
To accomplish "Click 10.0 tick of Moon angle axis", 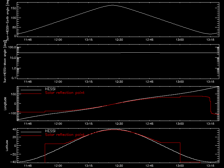I will [x=13, y=58].
